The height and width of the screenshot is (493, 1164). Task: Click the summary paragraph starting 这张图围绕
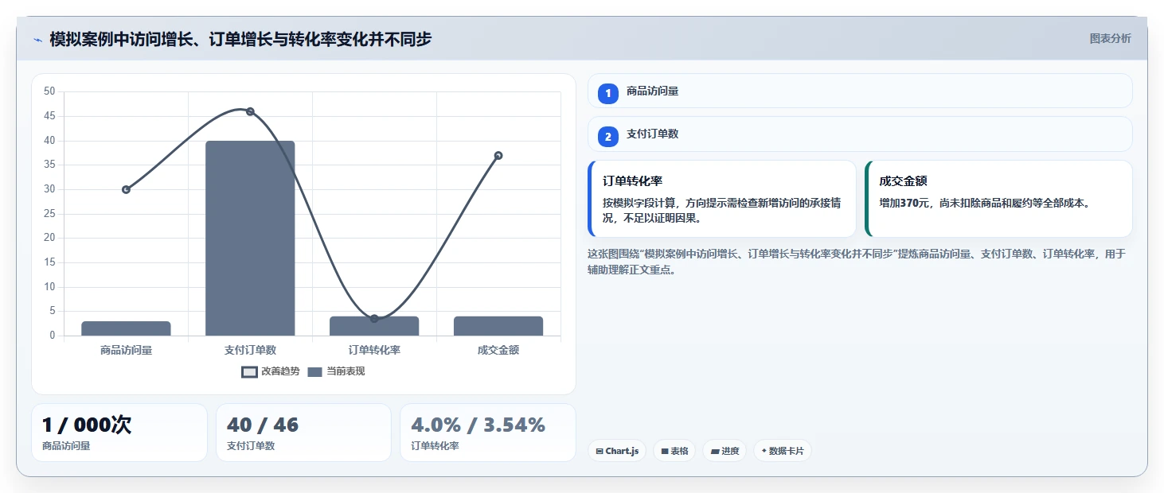(857, 262)
